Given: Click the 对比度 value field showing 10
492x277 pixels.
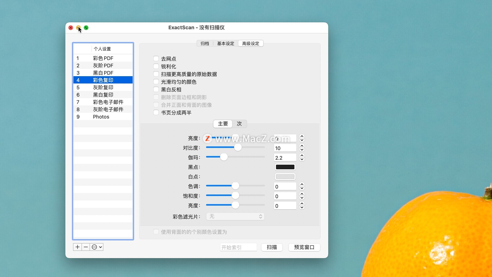Looking at the screenshot, I should (x=285, y=148).
